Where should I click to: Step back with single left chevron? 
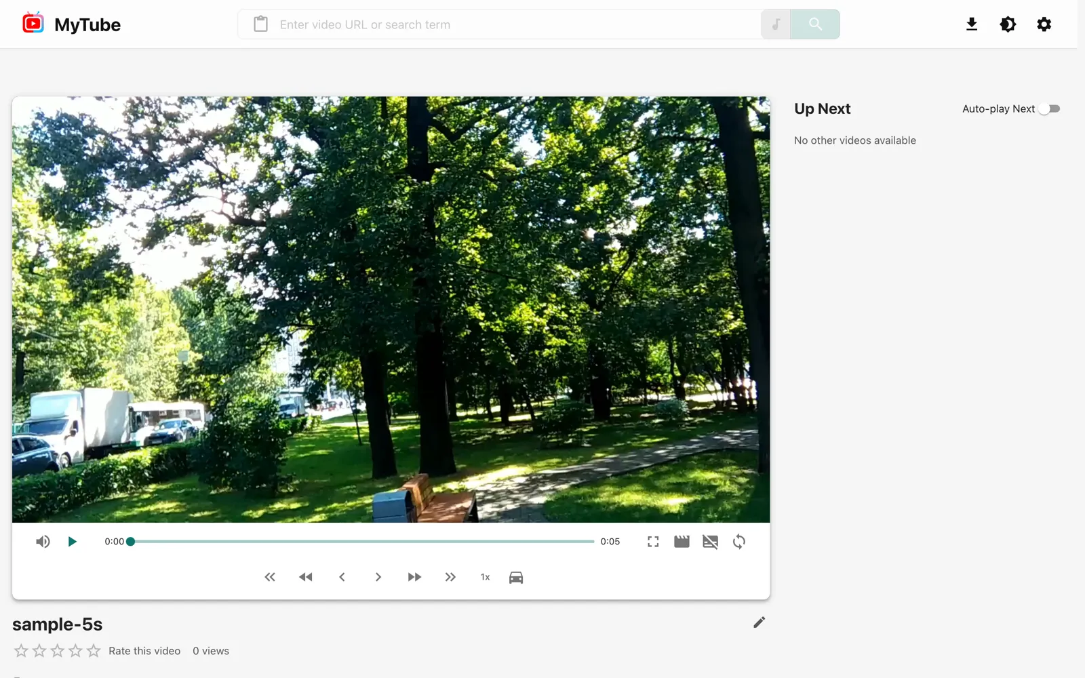point(342,577)
